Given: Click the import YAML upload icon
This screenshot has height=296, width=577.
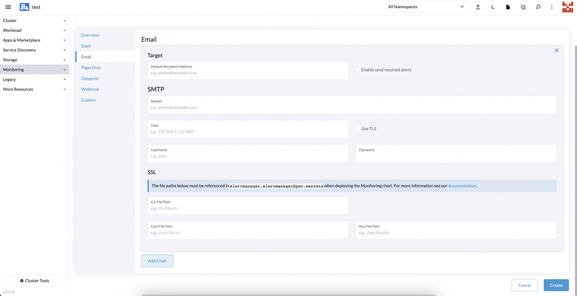Looking at the screenshot, I should click(x=478, y=7).
